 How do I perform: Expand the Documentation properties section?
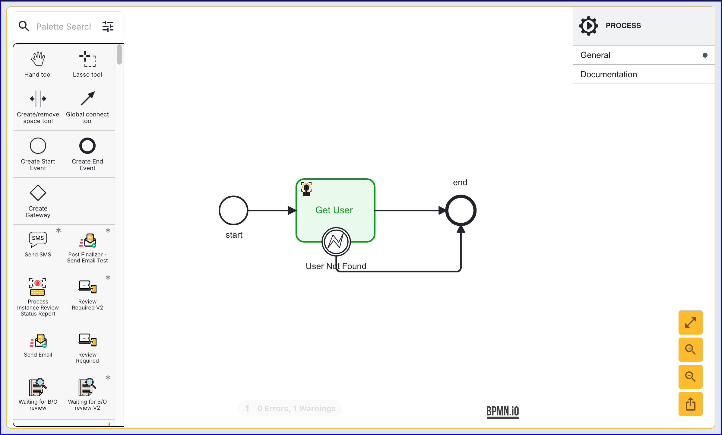(644, 75)
